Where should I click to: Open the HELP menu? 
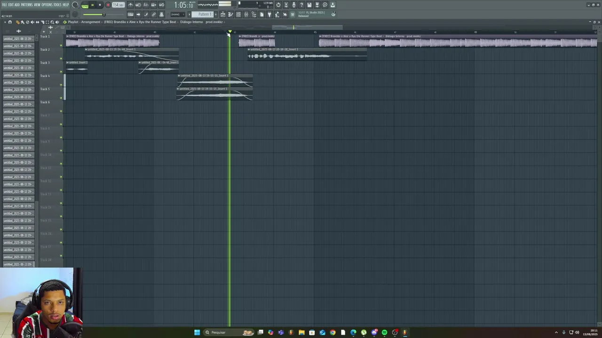[66, 5]
